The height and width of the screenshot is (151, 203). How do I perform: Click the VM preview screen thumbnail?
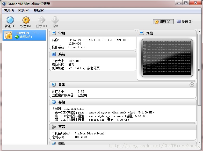click(x=167, y=58)
